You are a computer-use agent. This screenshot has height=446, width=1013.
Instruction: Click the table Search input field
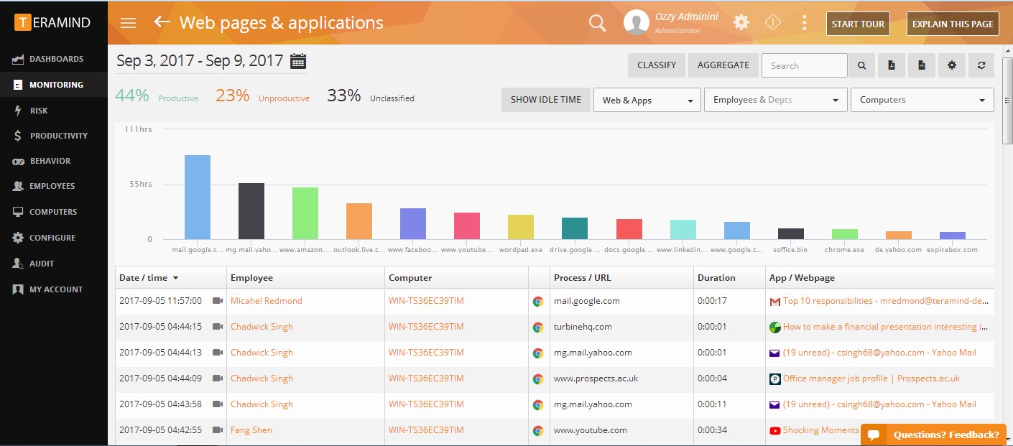point(805,65)
